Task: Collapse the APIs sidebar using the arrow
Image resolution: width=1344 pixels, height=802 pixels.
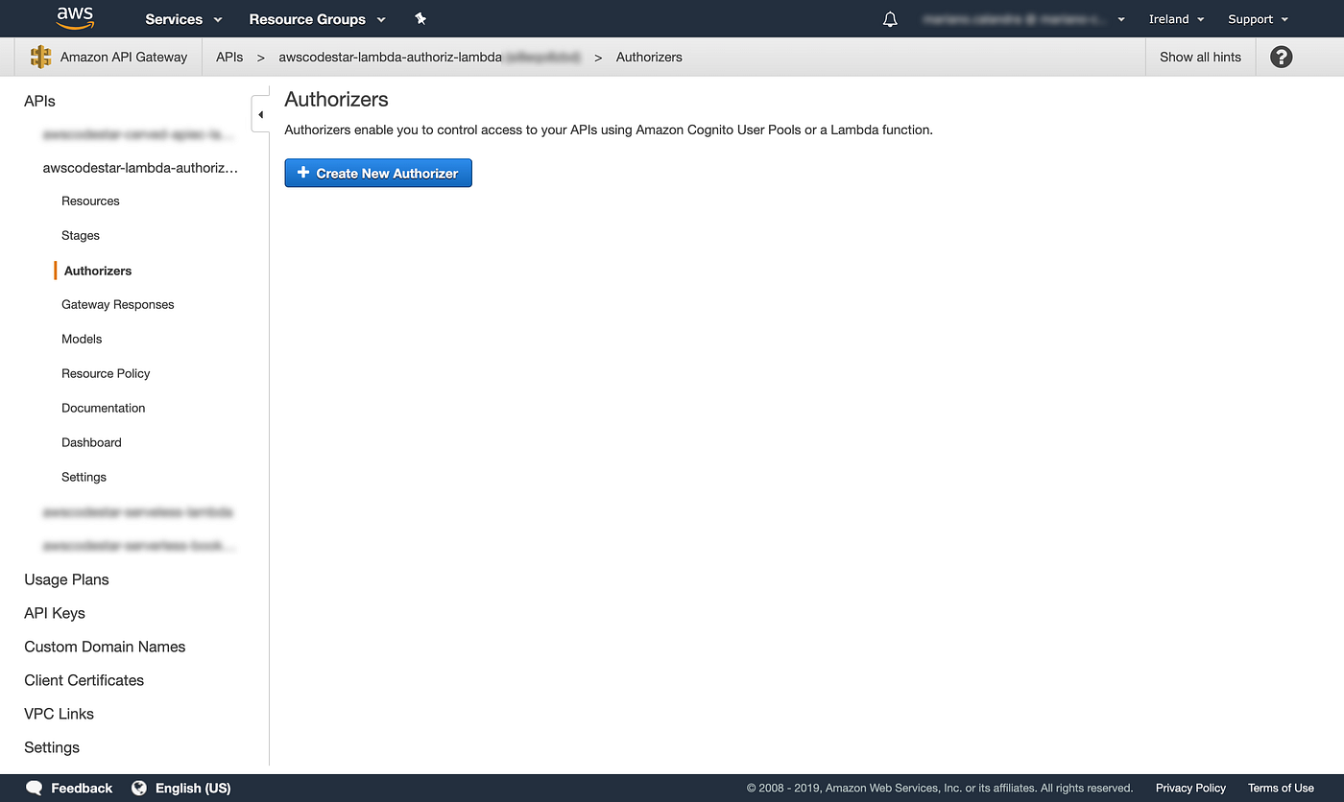Action: click(260, 113)
